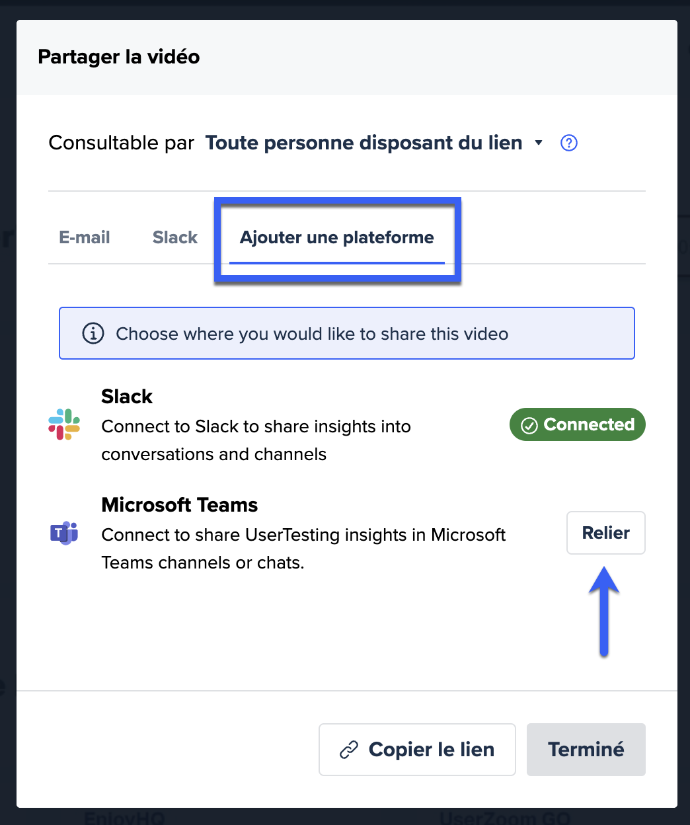The image size is (690, 825).
Task: Click the Microsoft Teams logo icon
Action: coord(64,533)
